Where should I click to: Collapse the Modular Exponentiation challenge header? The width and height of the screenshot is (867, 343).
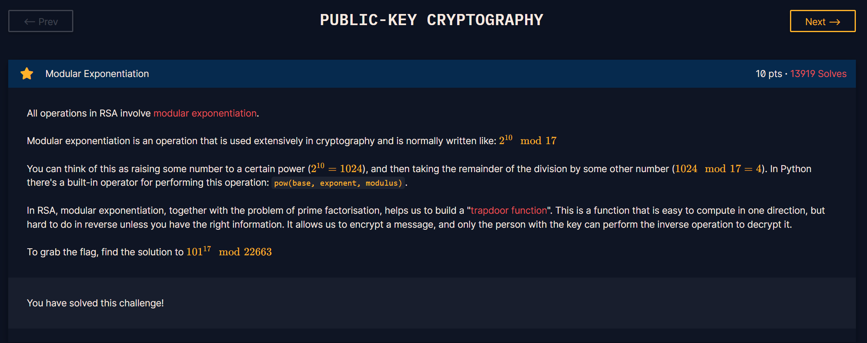point(432,74)
